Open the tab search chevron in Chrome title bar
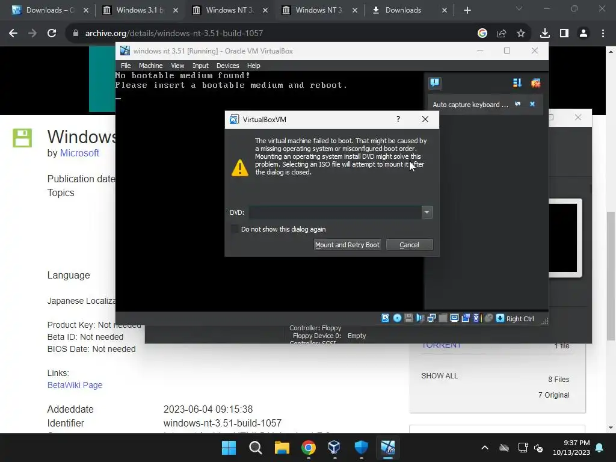 pyautogui.click(x=519, y=8)
